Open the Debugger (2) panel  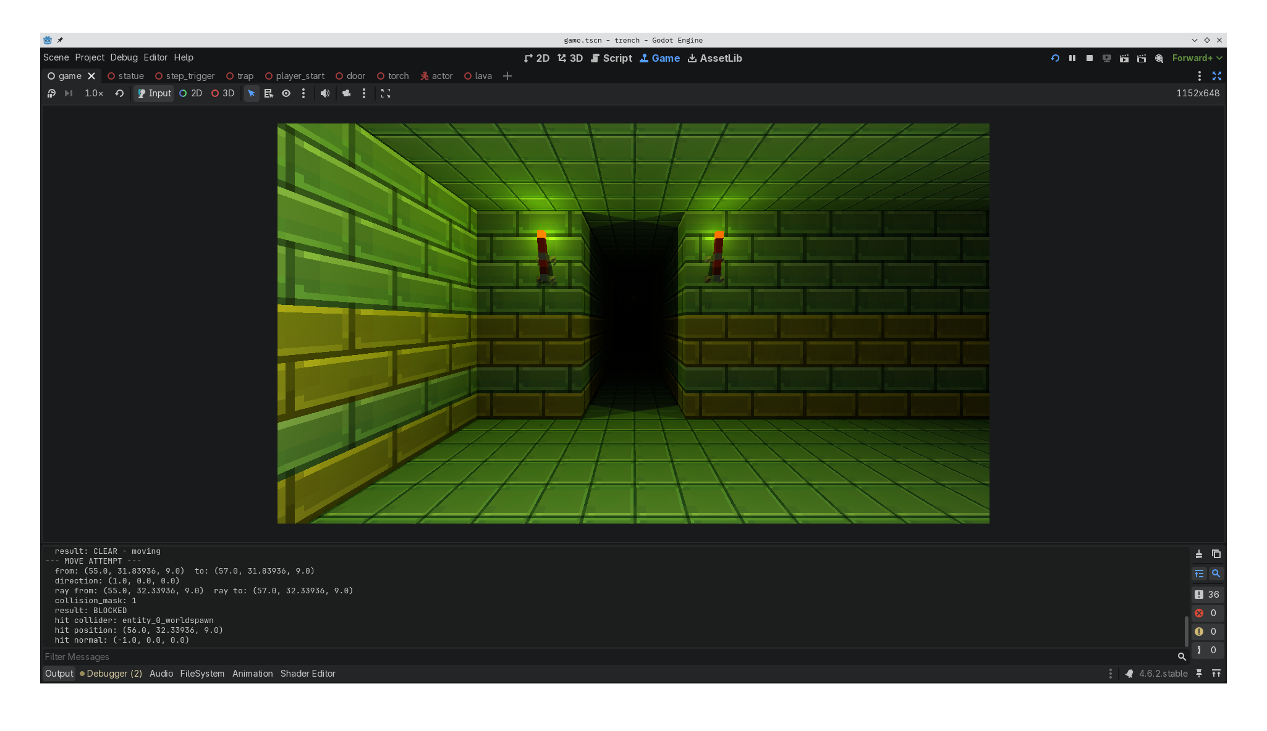pyautogui.click(x=111, y=674)
